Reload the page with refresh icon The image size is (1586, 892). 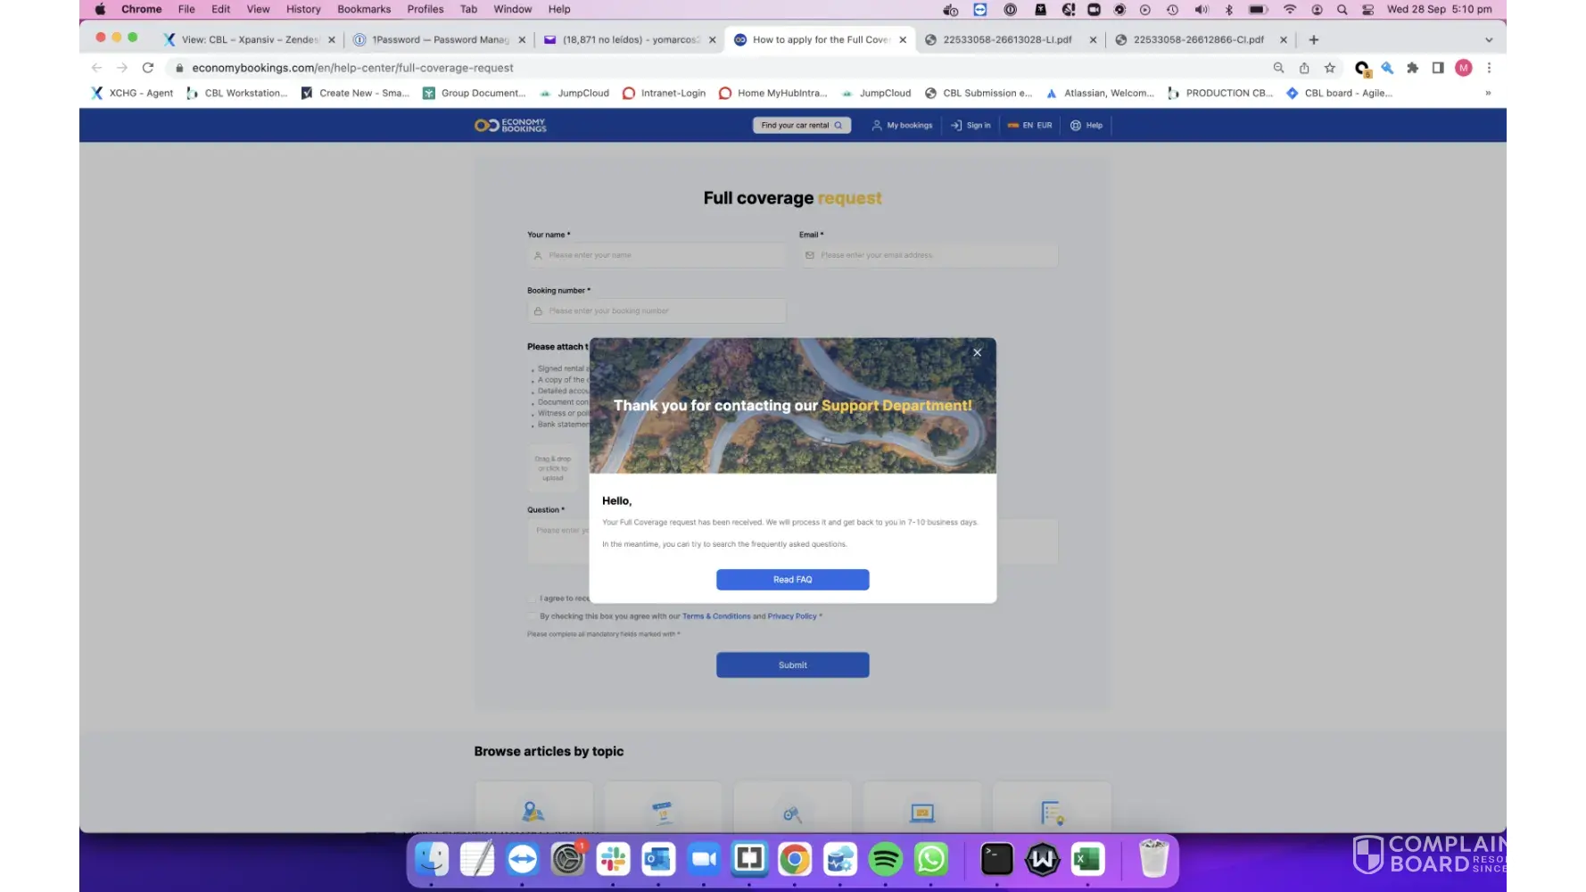[x=148, y=68]
